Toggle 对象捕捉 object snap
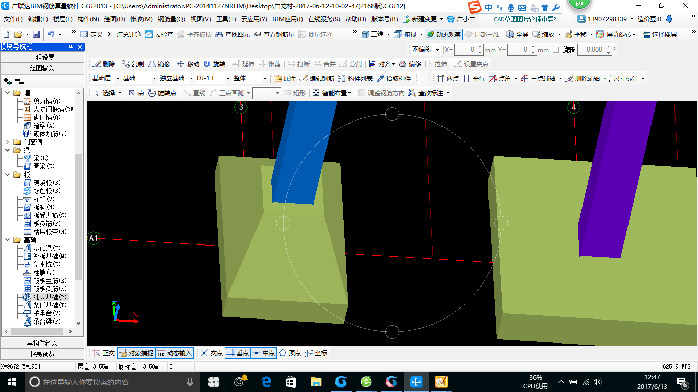Image resolution: width=698 pixels, height=392 pixels. pos(136,353)
